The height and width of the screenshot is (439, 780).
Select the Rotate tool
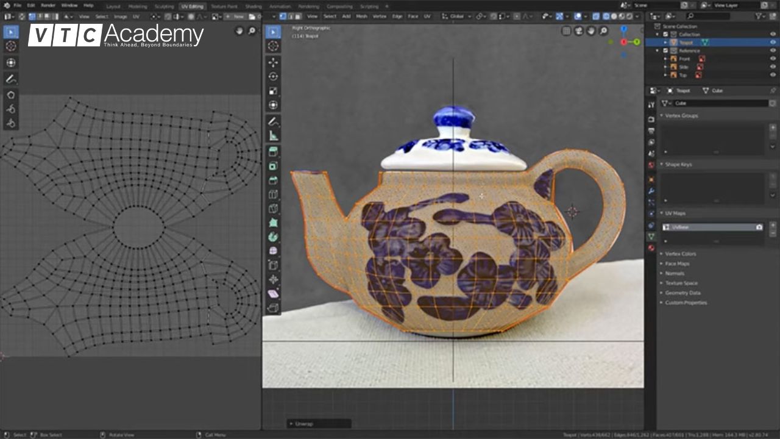274,76
